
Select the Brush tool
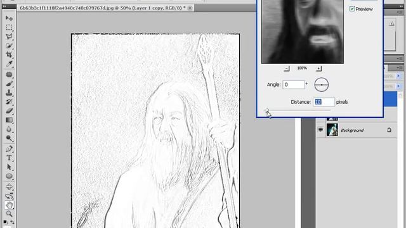pos(9,84)
